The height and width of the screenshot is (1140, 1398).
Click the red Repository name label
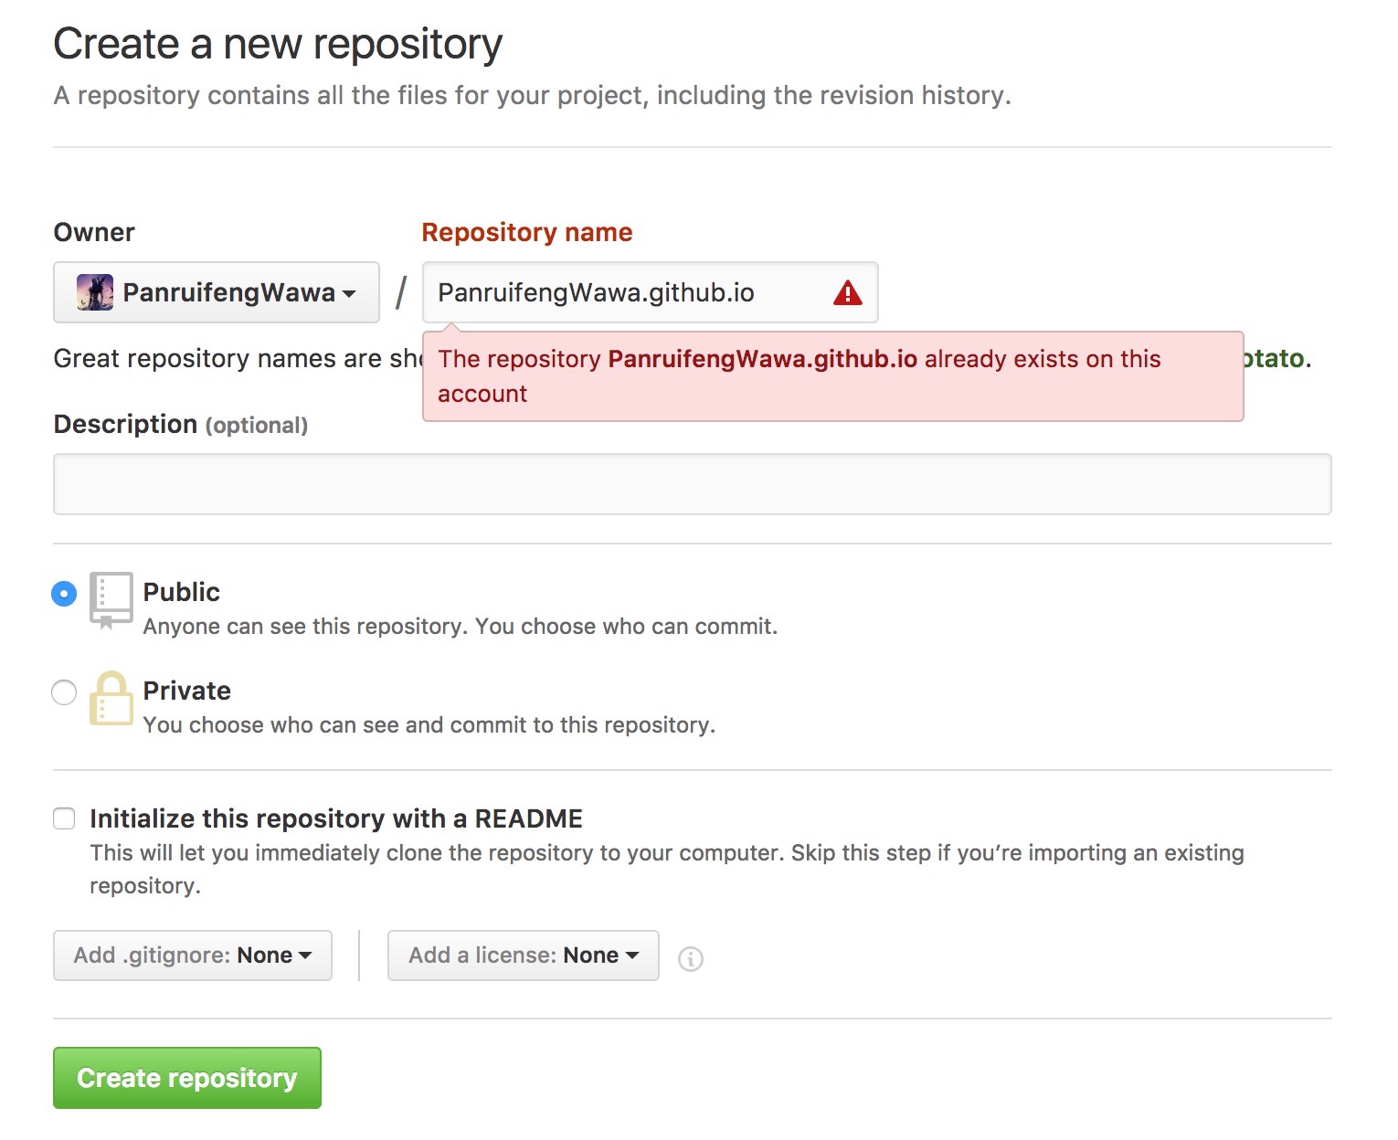tap(526, 232)
